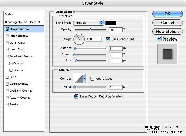The image size is (186, 136).
Task: Enable the Color Overlay checkbox
Action: [x=7, y=84]
